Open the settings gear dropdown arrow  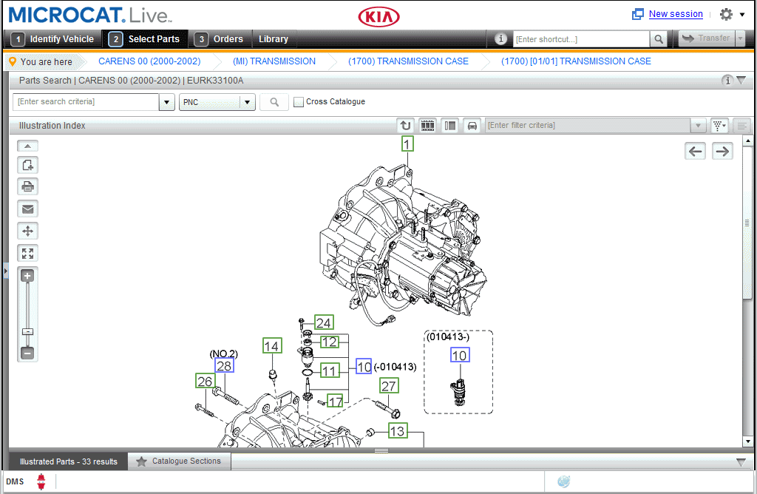pyautogui.click(x=741, y=14)
